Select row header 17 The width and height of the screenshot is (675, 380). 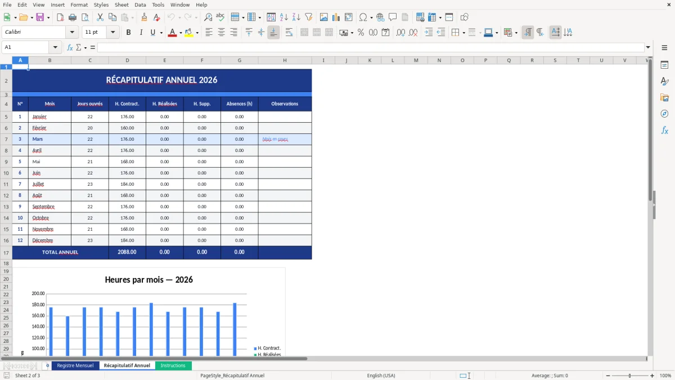[6, 253]
